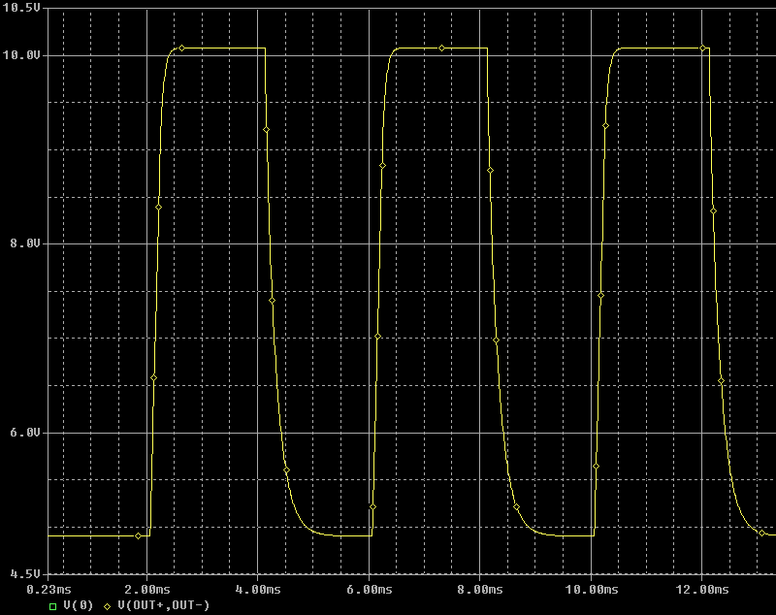Click the 0.23ms X-axis start label
This screenshot has width=776, height=615.
point(48,589)
